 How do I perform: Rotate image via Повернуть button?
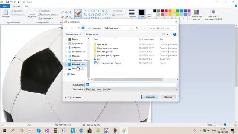point(45,19)
